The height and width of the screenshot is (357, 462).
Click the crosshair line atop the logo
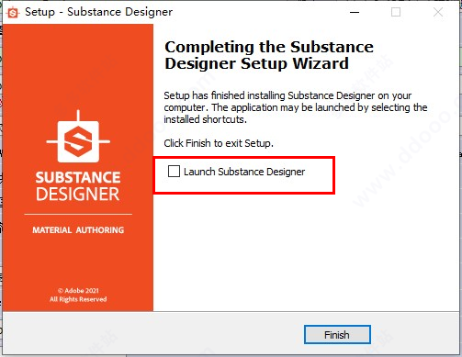click(78, 116)
